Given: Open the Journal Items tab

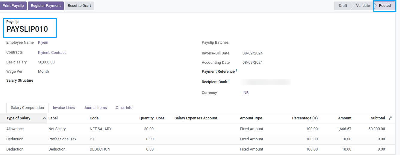Looking at the screenshot, I should 95,108.
